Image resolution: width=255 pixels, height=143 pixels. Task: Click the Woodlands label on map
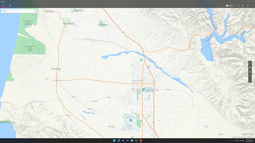[68, 24]
